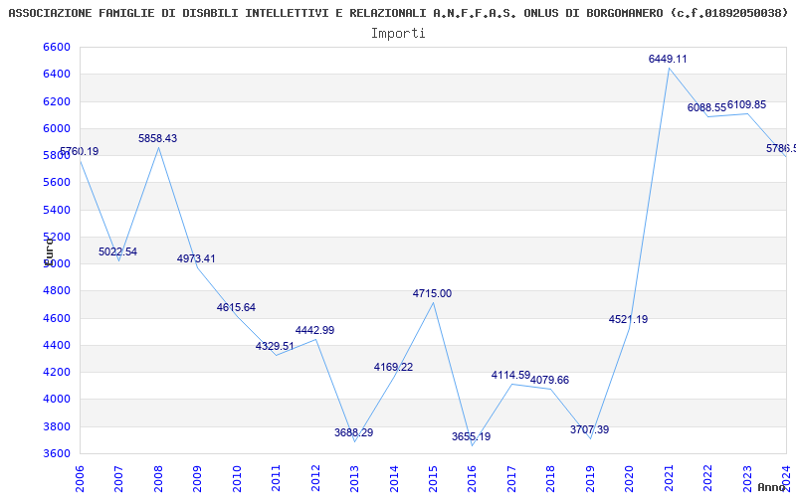The image size is (796, 497).
Task: Select the 3688.29 value label
Action: (353, 433)
